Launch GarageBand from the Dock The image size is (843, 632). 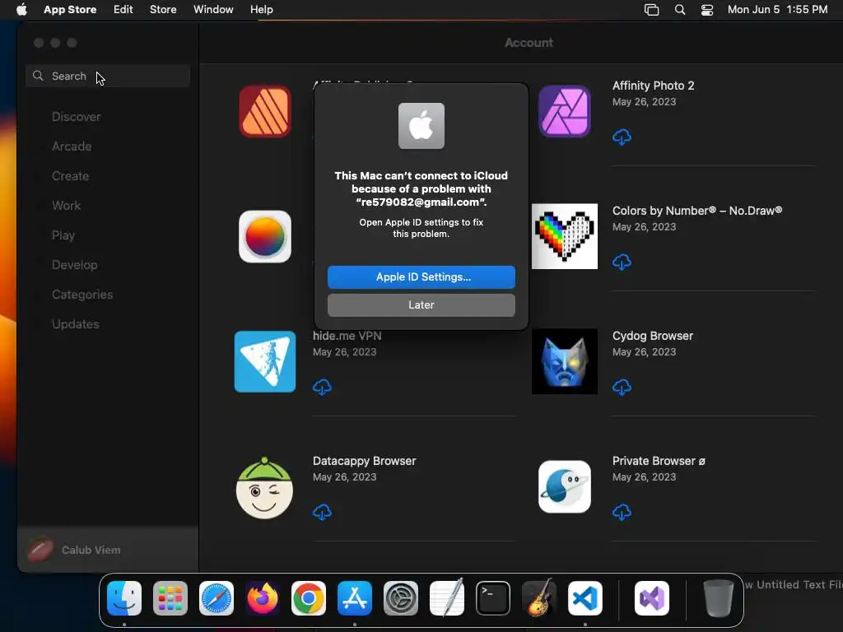pyautogui.click(x=539, y=597)
